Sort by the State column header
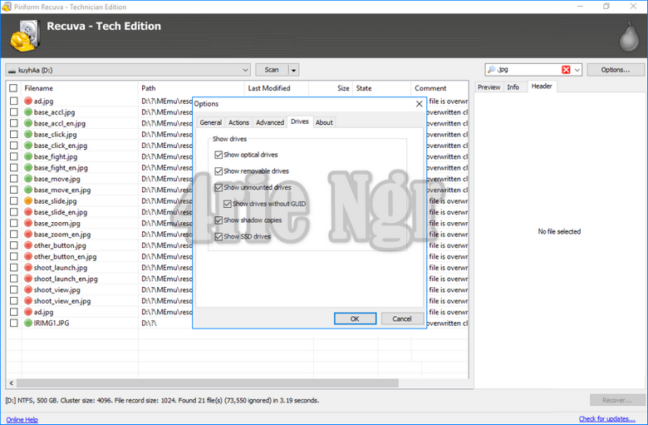The height and width of the screenshot is (425, 648). 381,88
